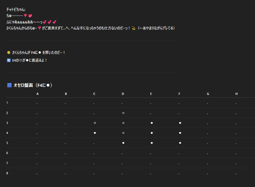Click the white stone at D4
255x187 pixels.
click(123, 133)
